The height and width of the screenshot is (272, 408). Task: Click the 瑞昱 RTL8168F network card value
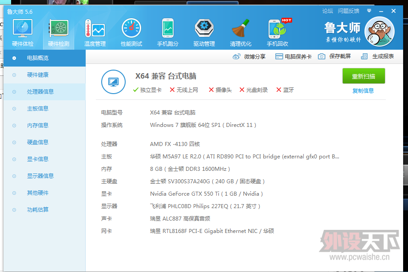click(x=212, y=231)
